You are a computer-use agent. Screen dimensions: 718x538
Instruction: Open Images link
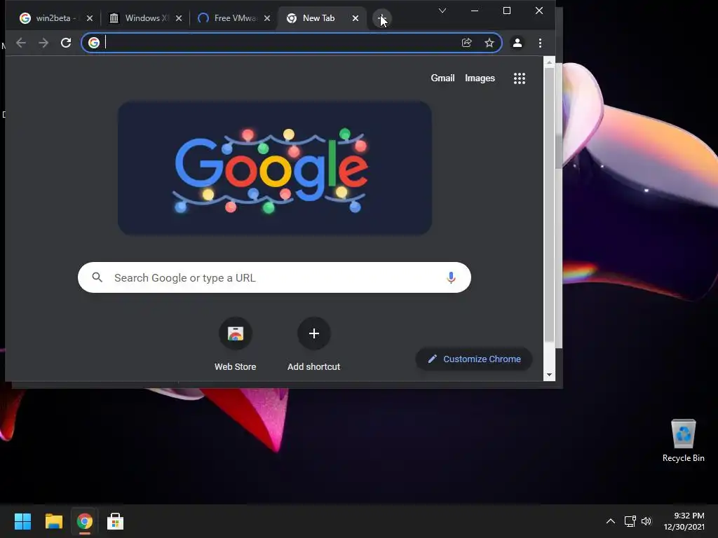480,78
